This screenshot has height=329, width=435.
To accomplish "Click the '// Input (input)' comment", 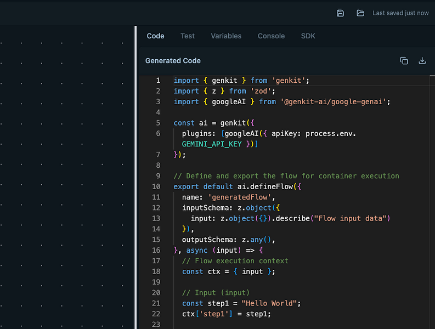I will point(216,293).
